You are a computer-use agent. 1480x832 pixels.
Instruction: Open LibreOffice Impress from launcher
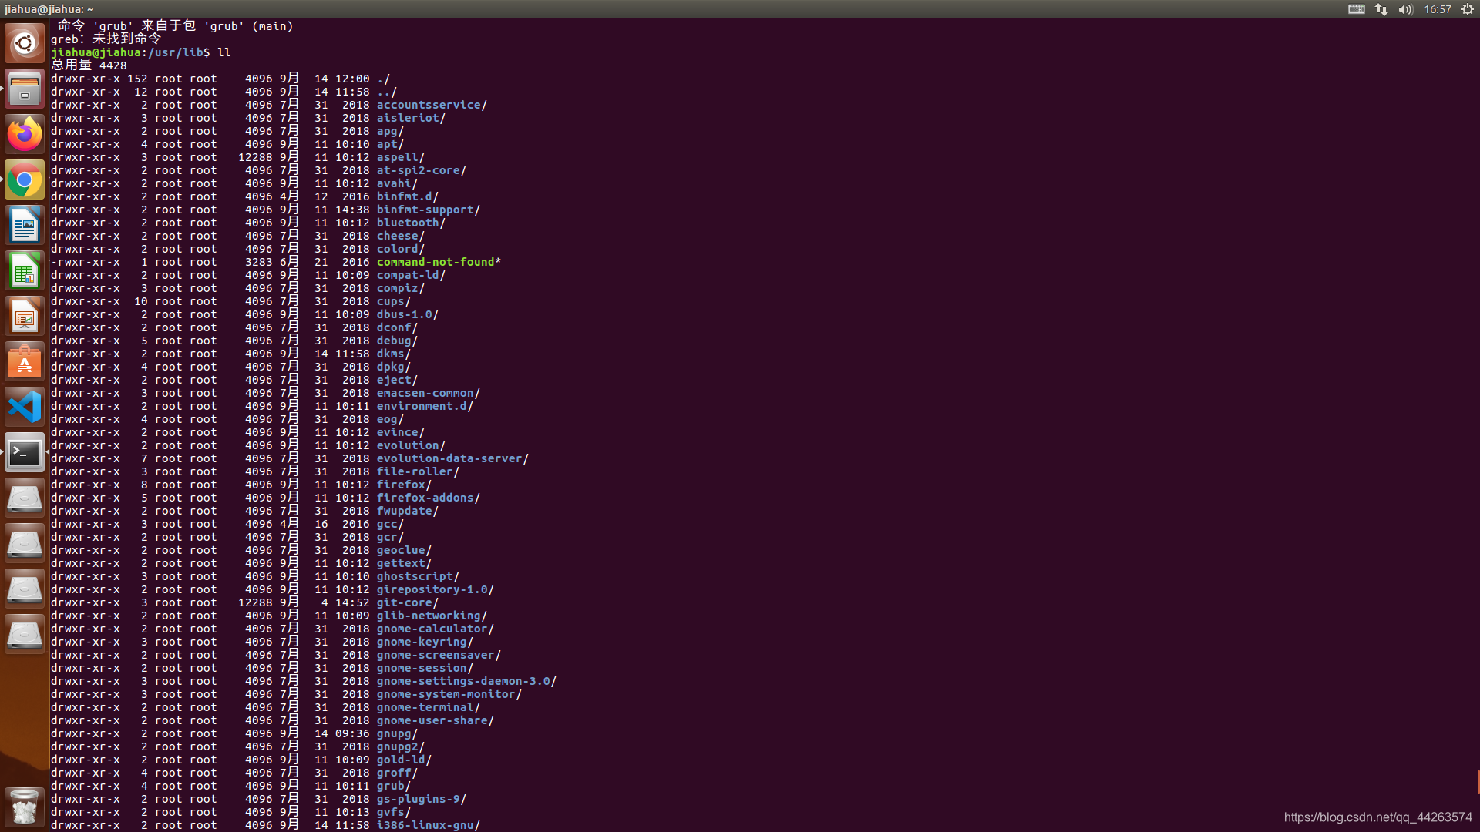point(25,317)
